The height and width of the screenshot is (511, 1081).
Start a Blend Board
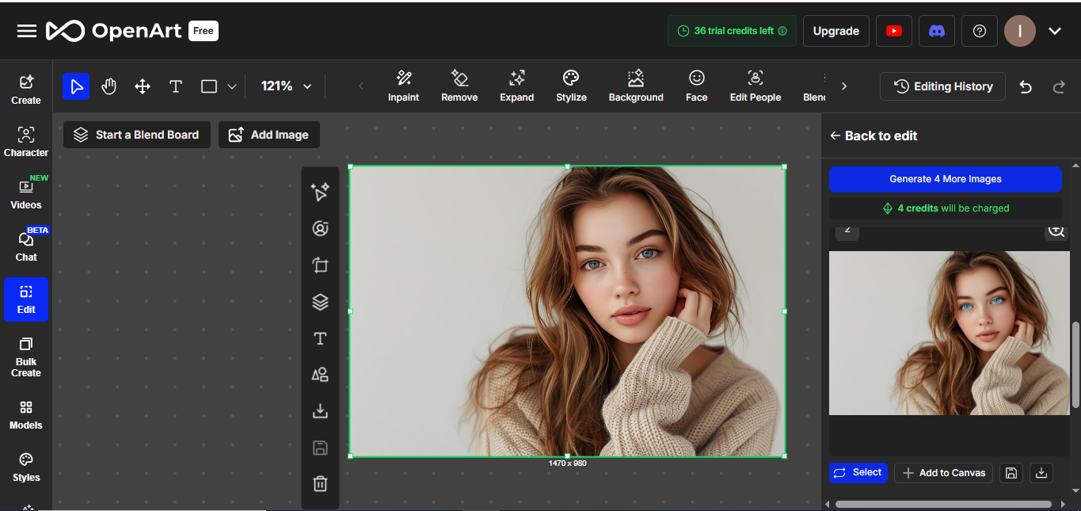(x=137, y=135)
